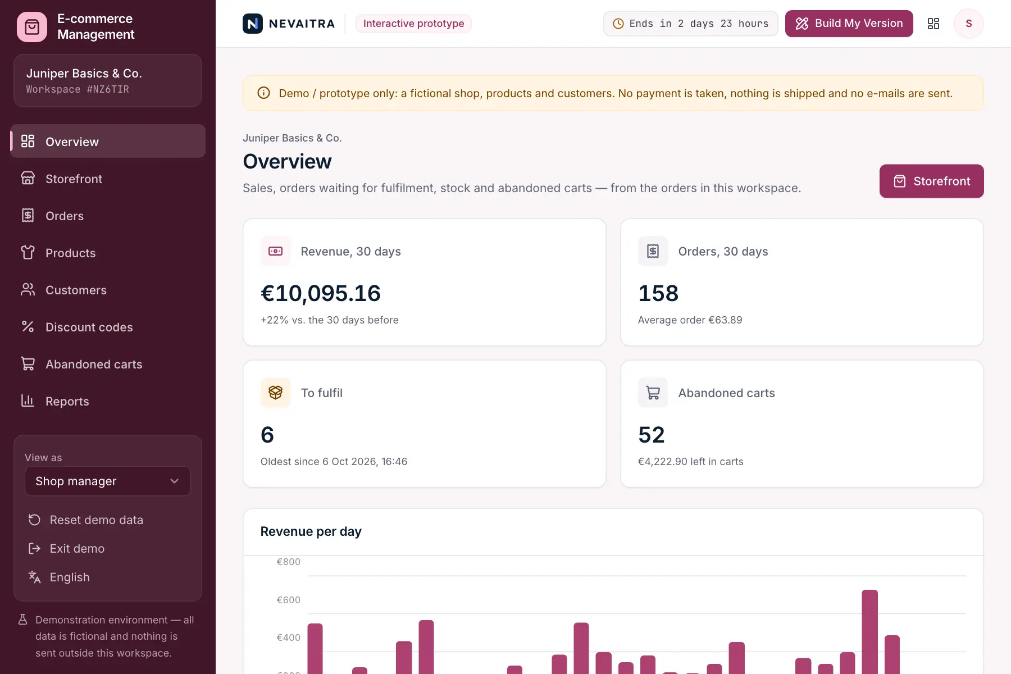Click '€4,222.90 left in carts' text

pos(690,462)
